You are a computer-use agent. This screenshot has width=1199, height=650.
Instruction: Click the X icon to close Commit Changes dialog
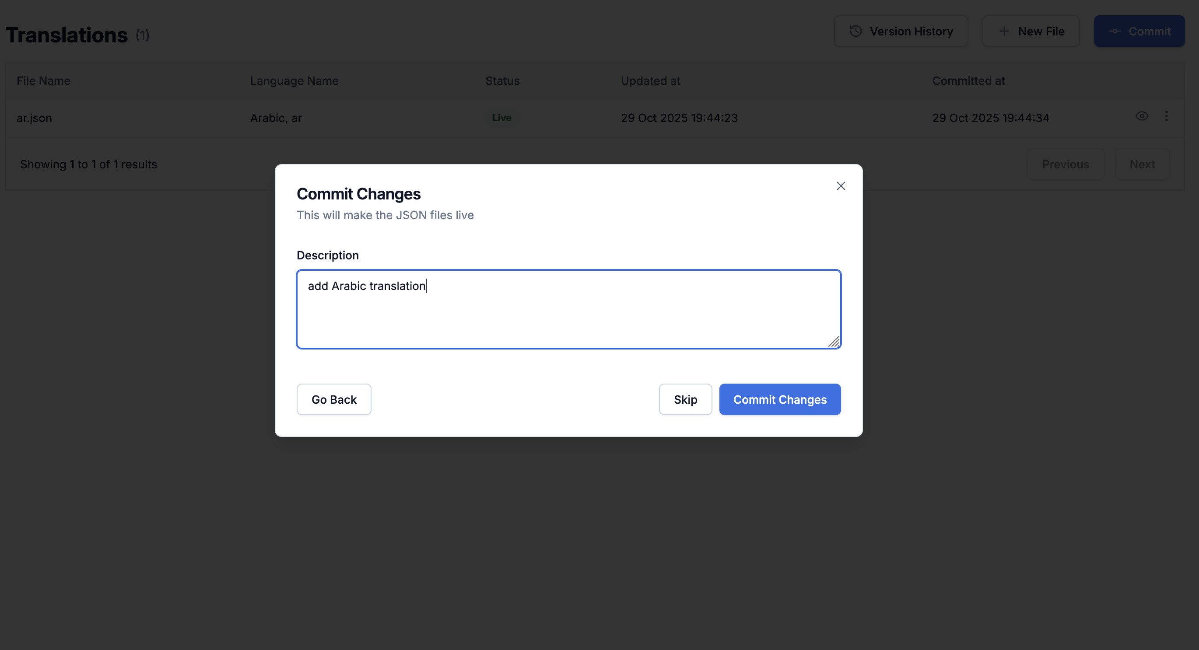[x=841, y=185]
